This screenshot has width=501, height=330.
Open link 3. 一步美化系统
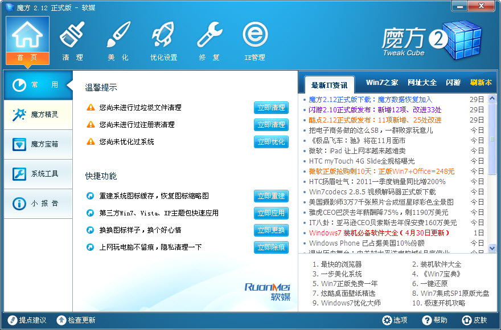coord(337,274)
